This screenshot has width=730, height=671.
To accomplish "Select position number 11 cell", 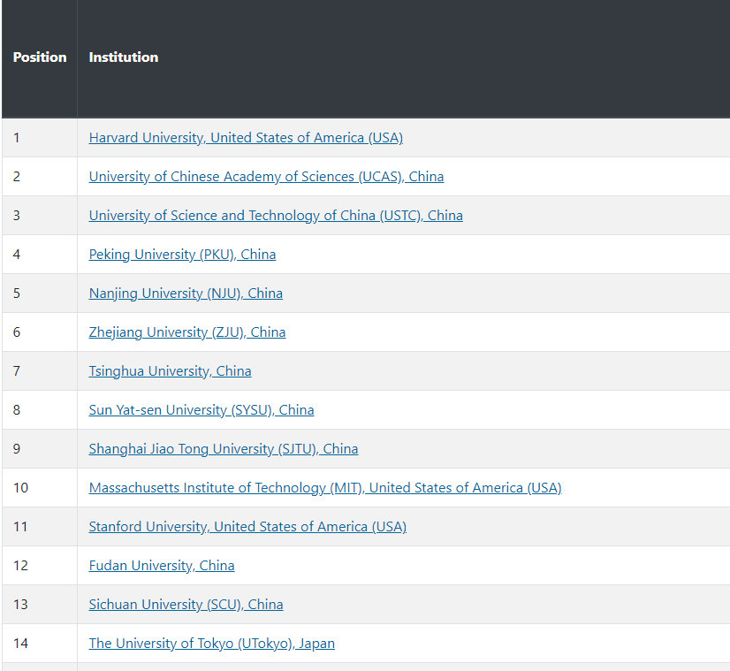I will click(x=40, y=527).
